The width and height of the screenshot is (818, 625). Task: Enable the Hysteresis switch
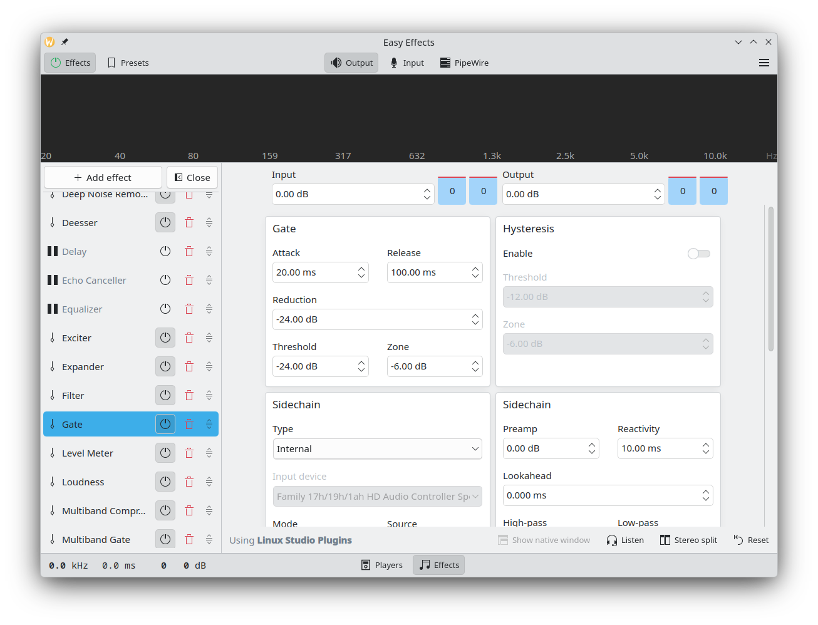(x=698, y=254)
